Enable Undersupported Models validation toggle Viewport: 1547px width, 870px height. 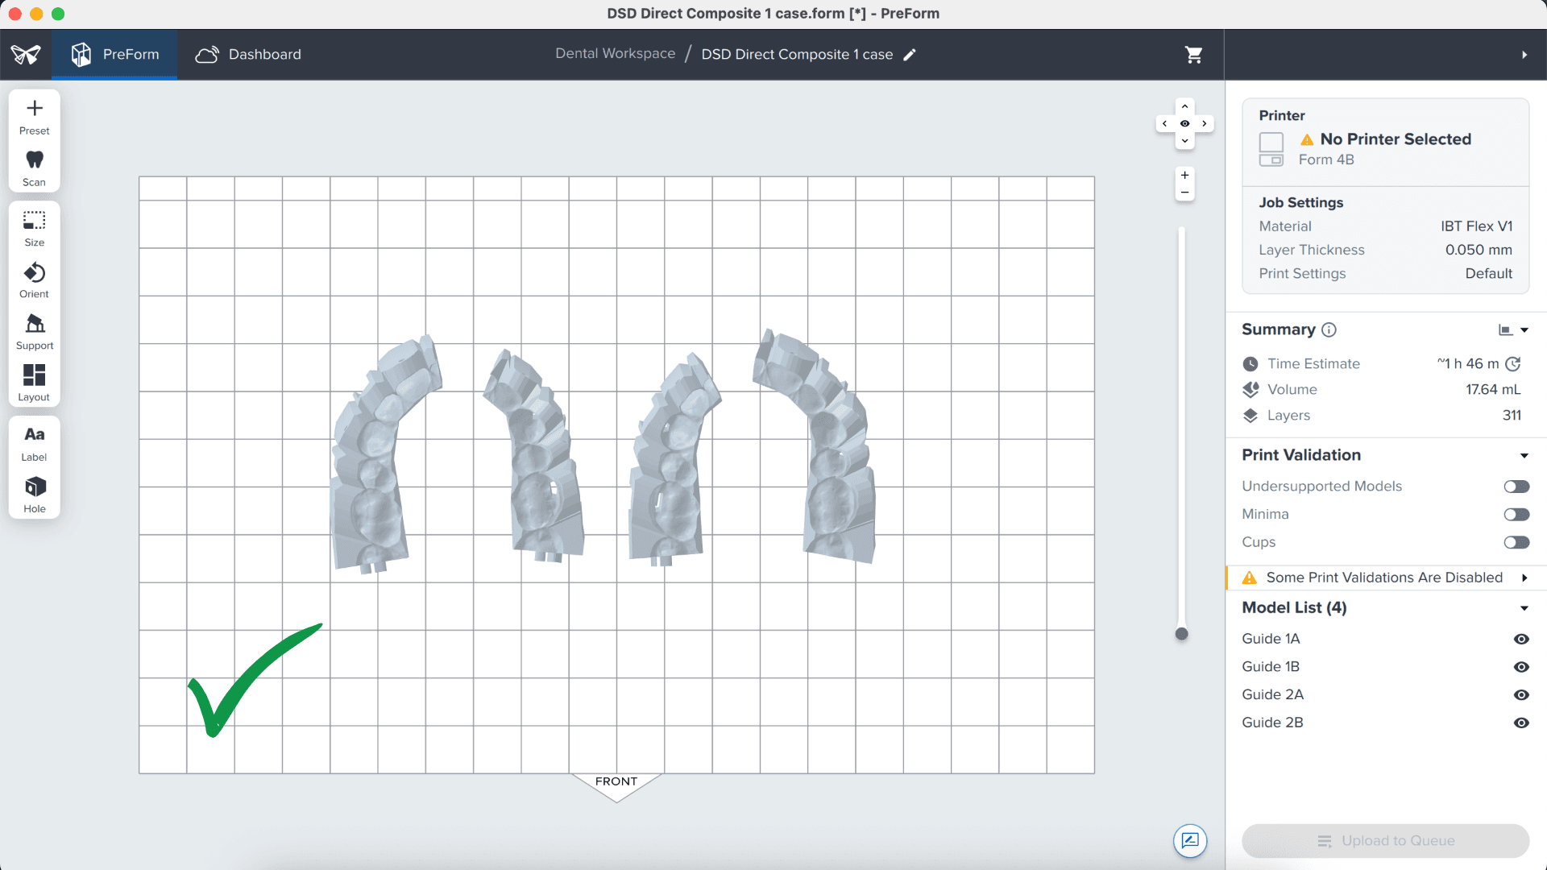click(x=1516, y=487)
